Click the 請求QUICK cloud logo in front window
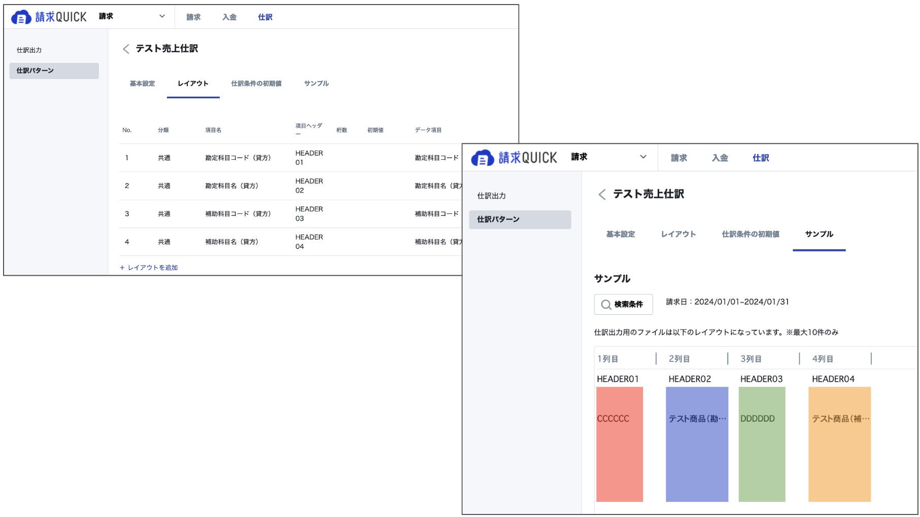 (x=514, y=158)
